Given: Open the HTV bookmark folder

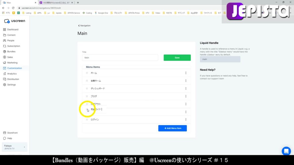Looking at the screenshot, I should (x=146, y=13).
